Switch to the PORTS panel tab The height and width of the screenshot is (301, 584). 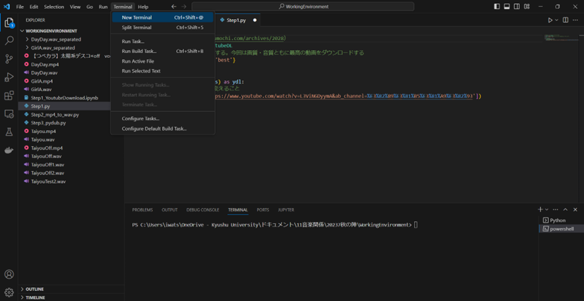click(x=262, y=210)
